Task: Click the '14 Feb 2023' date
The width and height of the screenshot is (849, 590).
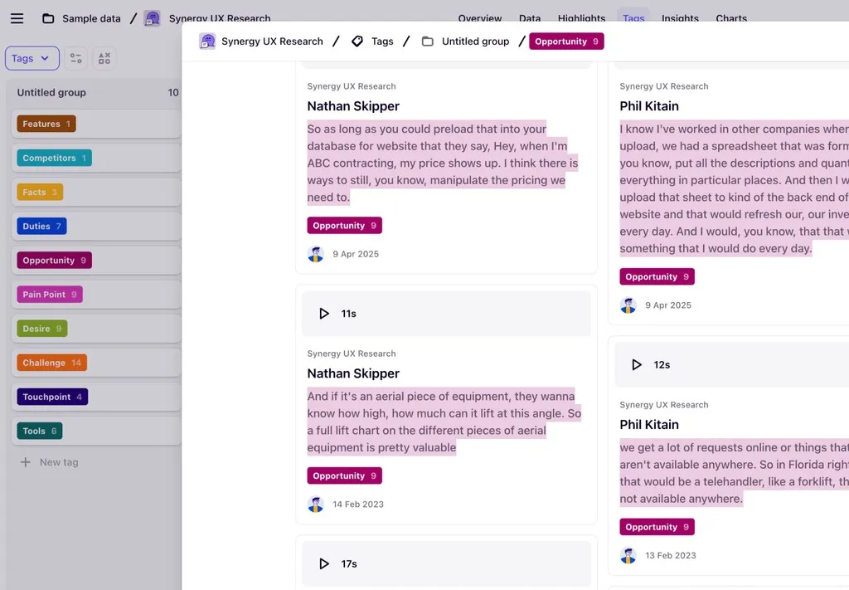Action: coord(358,505)
